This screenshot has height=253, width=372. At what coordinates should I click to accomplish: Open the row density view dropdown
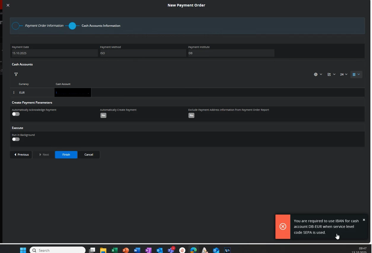point(356,74)
